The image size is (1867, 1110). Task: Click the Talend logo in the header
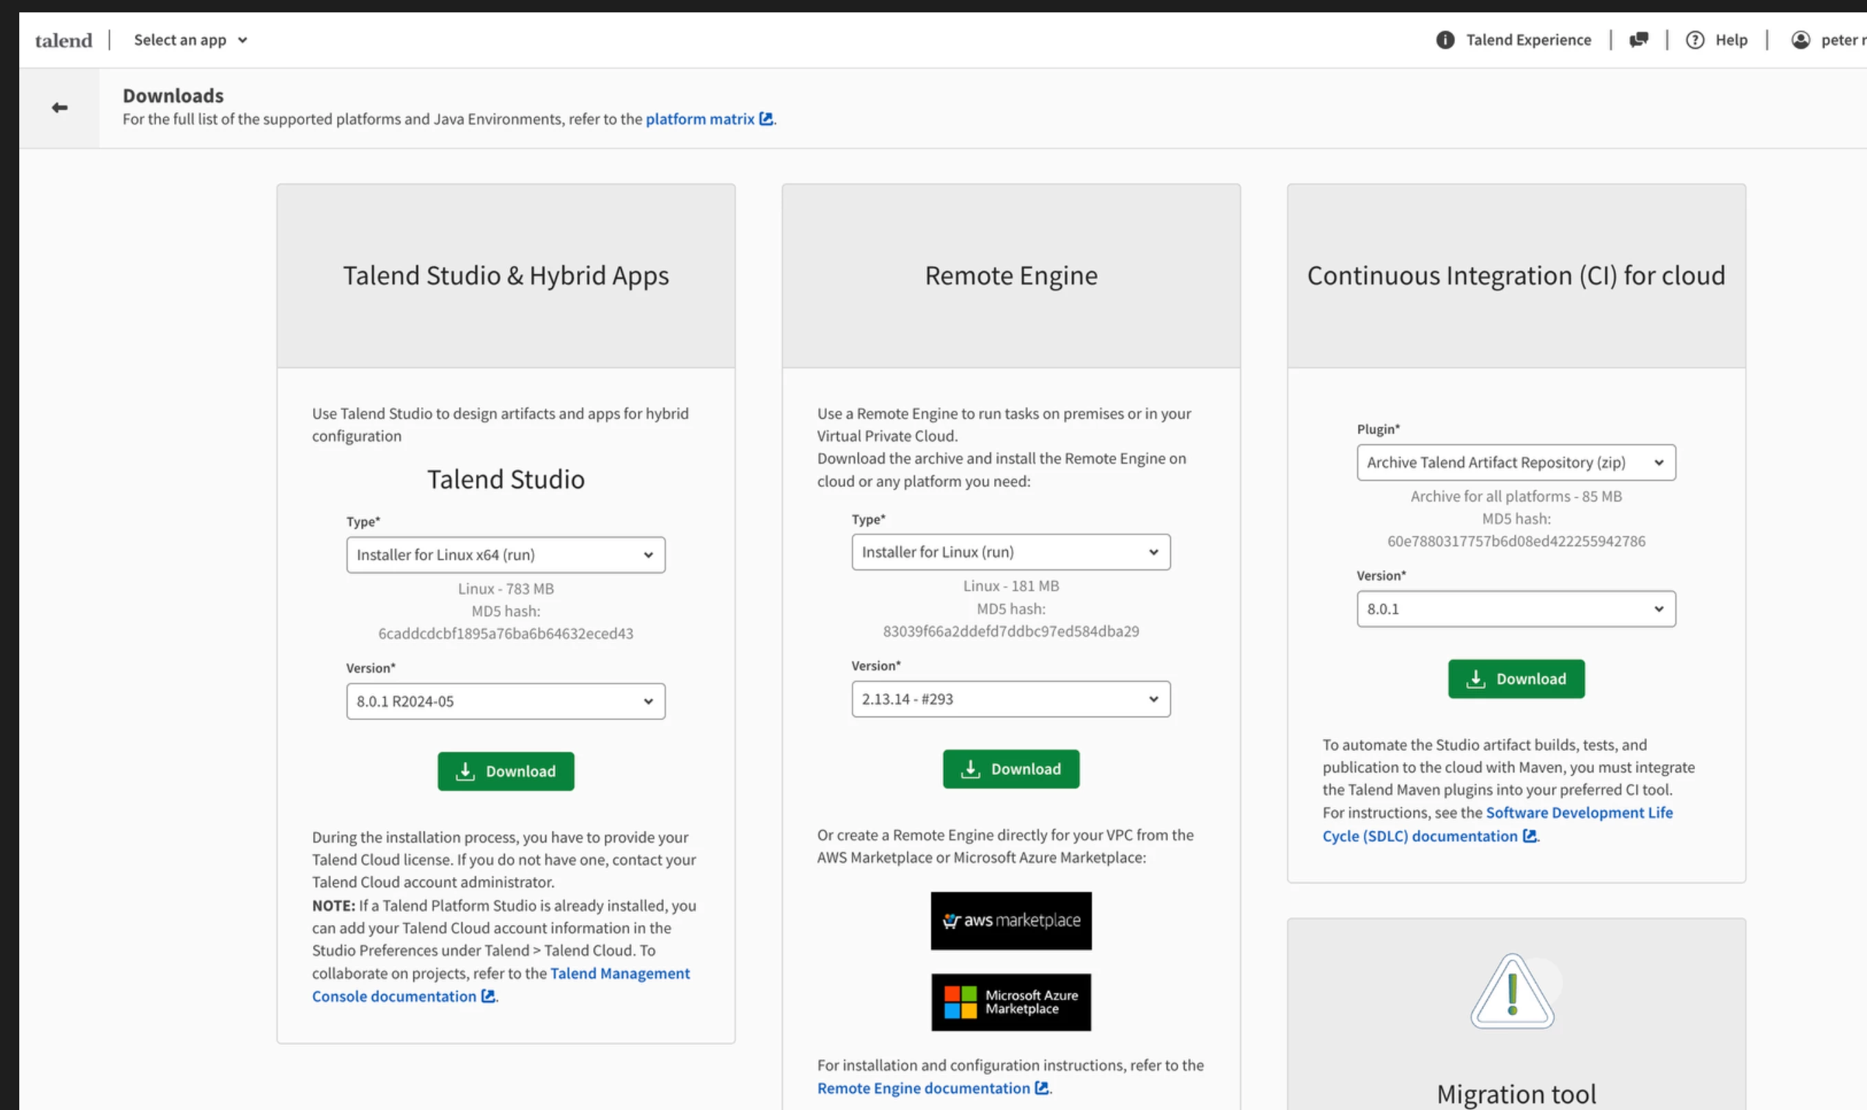(x=63, y=41)
